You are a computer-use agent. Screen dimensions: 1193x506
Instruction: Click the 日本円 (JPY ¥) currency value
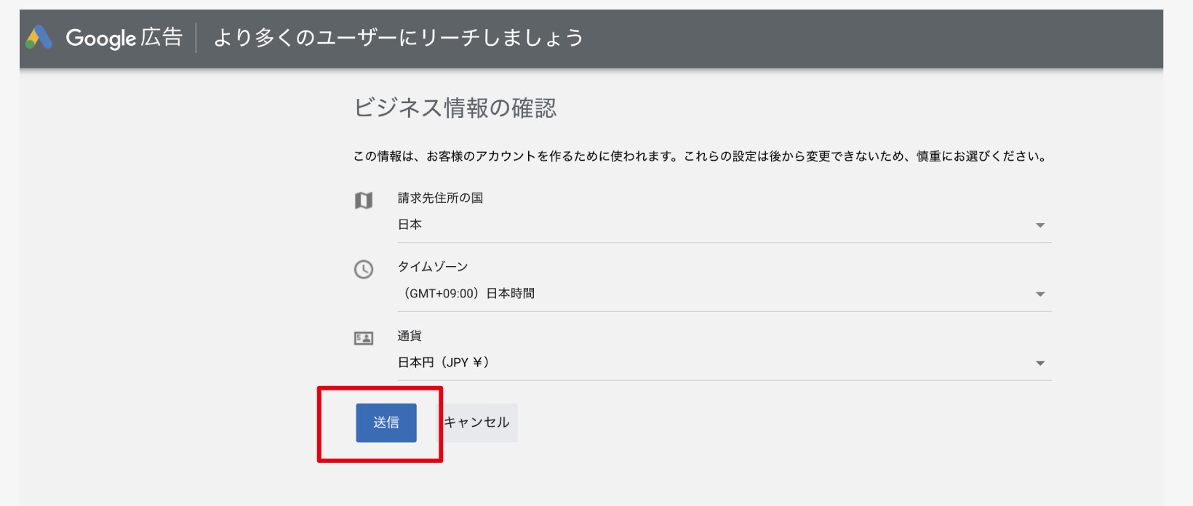tap(443, 363)
